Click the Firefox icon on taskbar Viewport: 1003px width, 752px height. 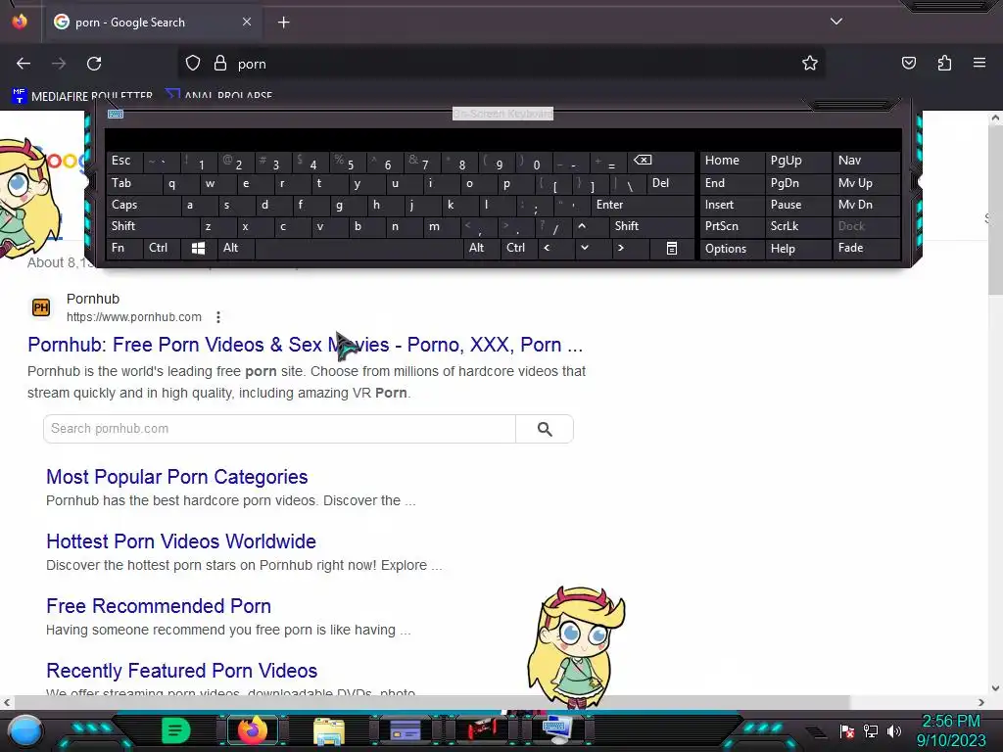pyautogui.click(x=253, y=730)
